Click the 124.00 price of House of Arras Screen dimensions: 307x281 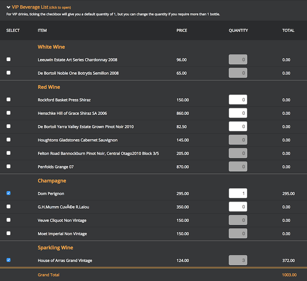pyautogui.click(x=183, y=261)
